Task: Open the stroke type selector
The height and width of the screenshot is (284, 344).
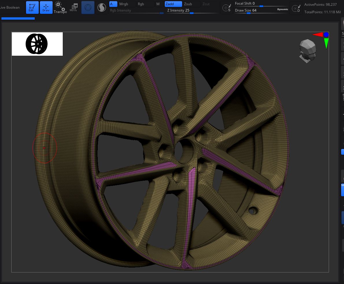Action: (102, 8)
